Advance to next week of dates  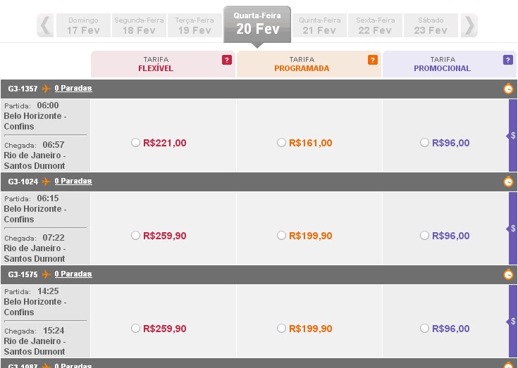click(x=469, y=26)
